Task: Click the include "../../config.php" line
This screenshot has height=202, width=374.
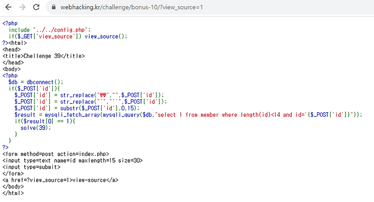Action: pyautogui.click(x=50, y=30)
